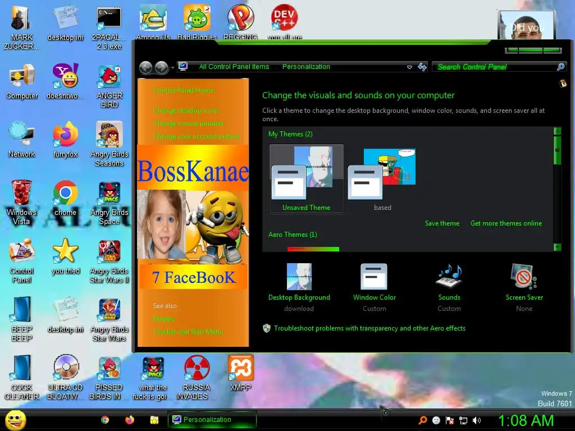This screenshot has height=431, width=575.
Task: Select the Unsaved Theme thumbnail
Action: tap(306, 178)
